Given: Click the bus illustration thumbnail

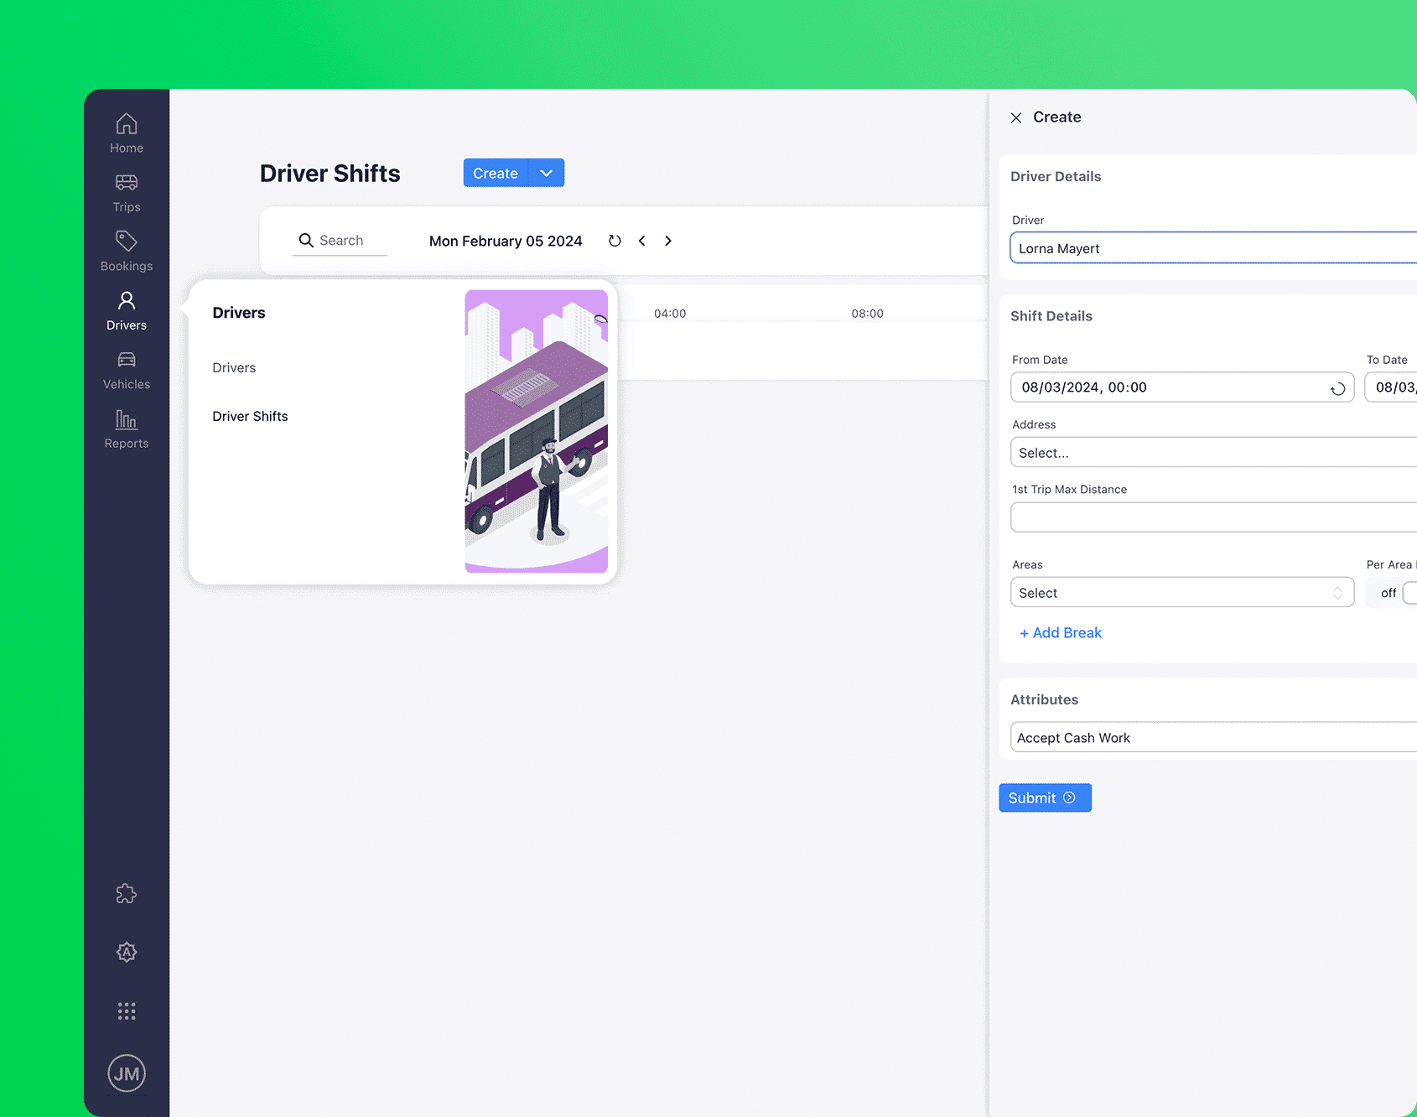Looking at the screenshot, I should (x=537, y=431).
